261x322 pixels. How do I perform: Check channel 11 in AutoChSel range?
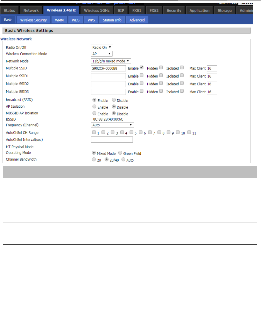tap(189, 132)
